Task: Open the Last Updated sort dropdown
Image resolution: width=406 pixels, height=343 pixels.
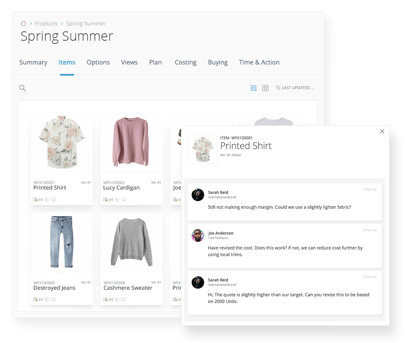Action: pyautogui.click(x=295, y=88)
